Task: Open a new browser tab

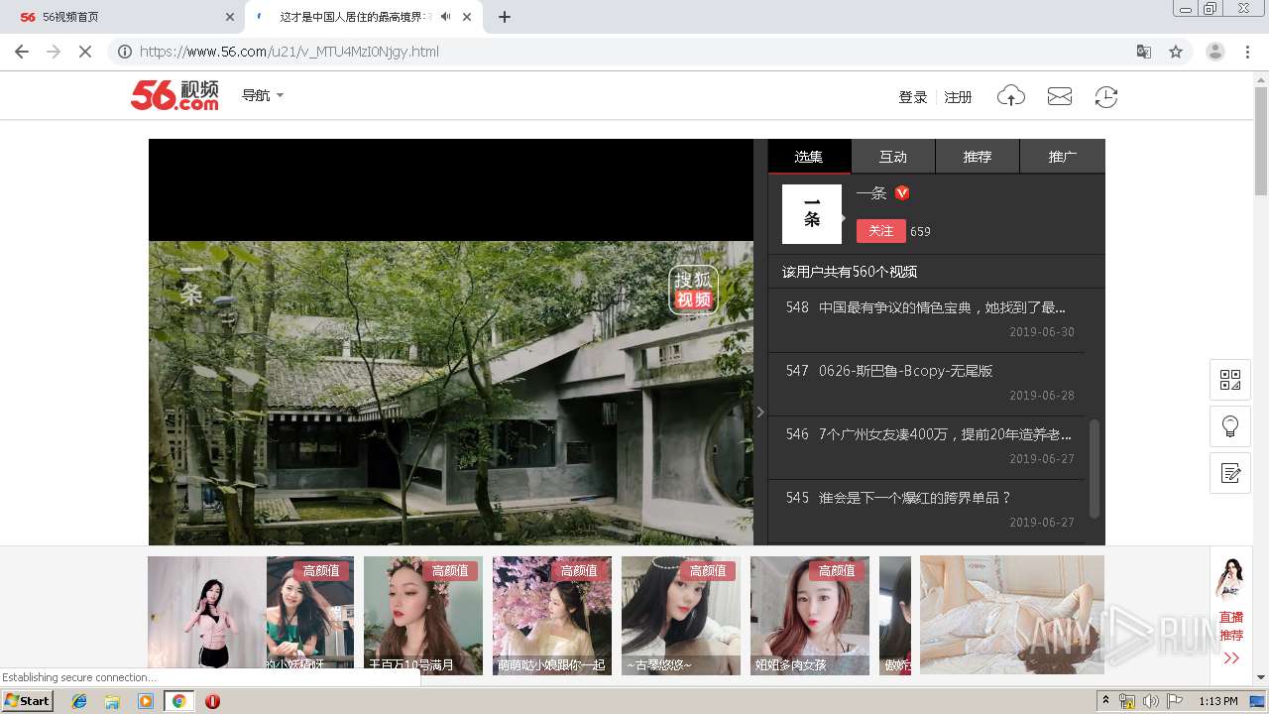Action: pyautogui.click(x=505, y=17)
